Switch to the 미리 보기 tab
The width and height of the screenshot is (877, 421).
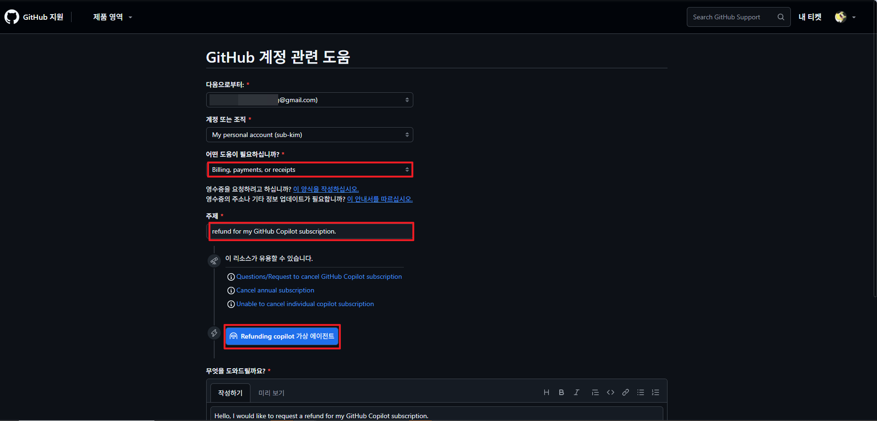pyautogui.click(x=271, y=393)
